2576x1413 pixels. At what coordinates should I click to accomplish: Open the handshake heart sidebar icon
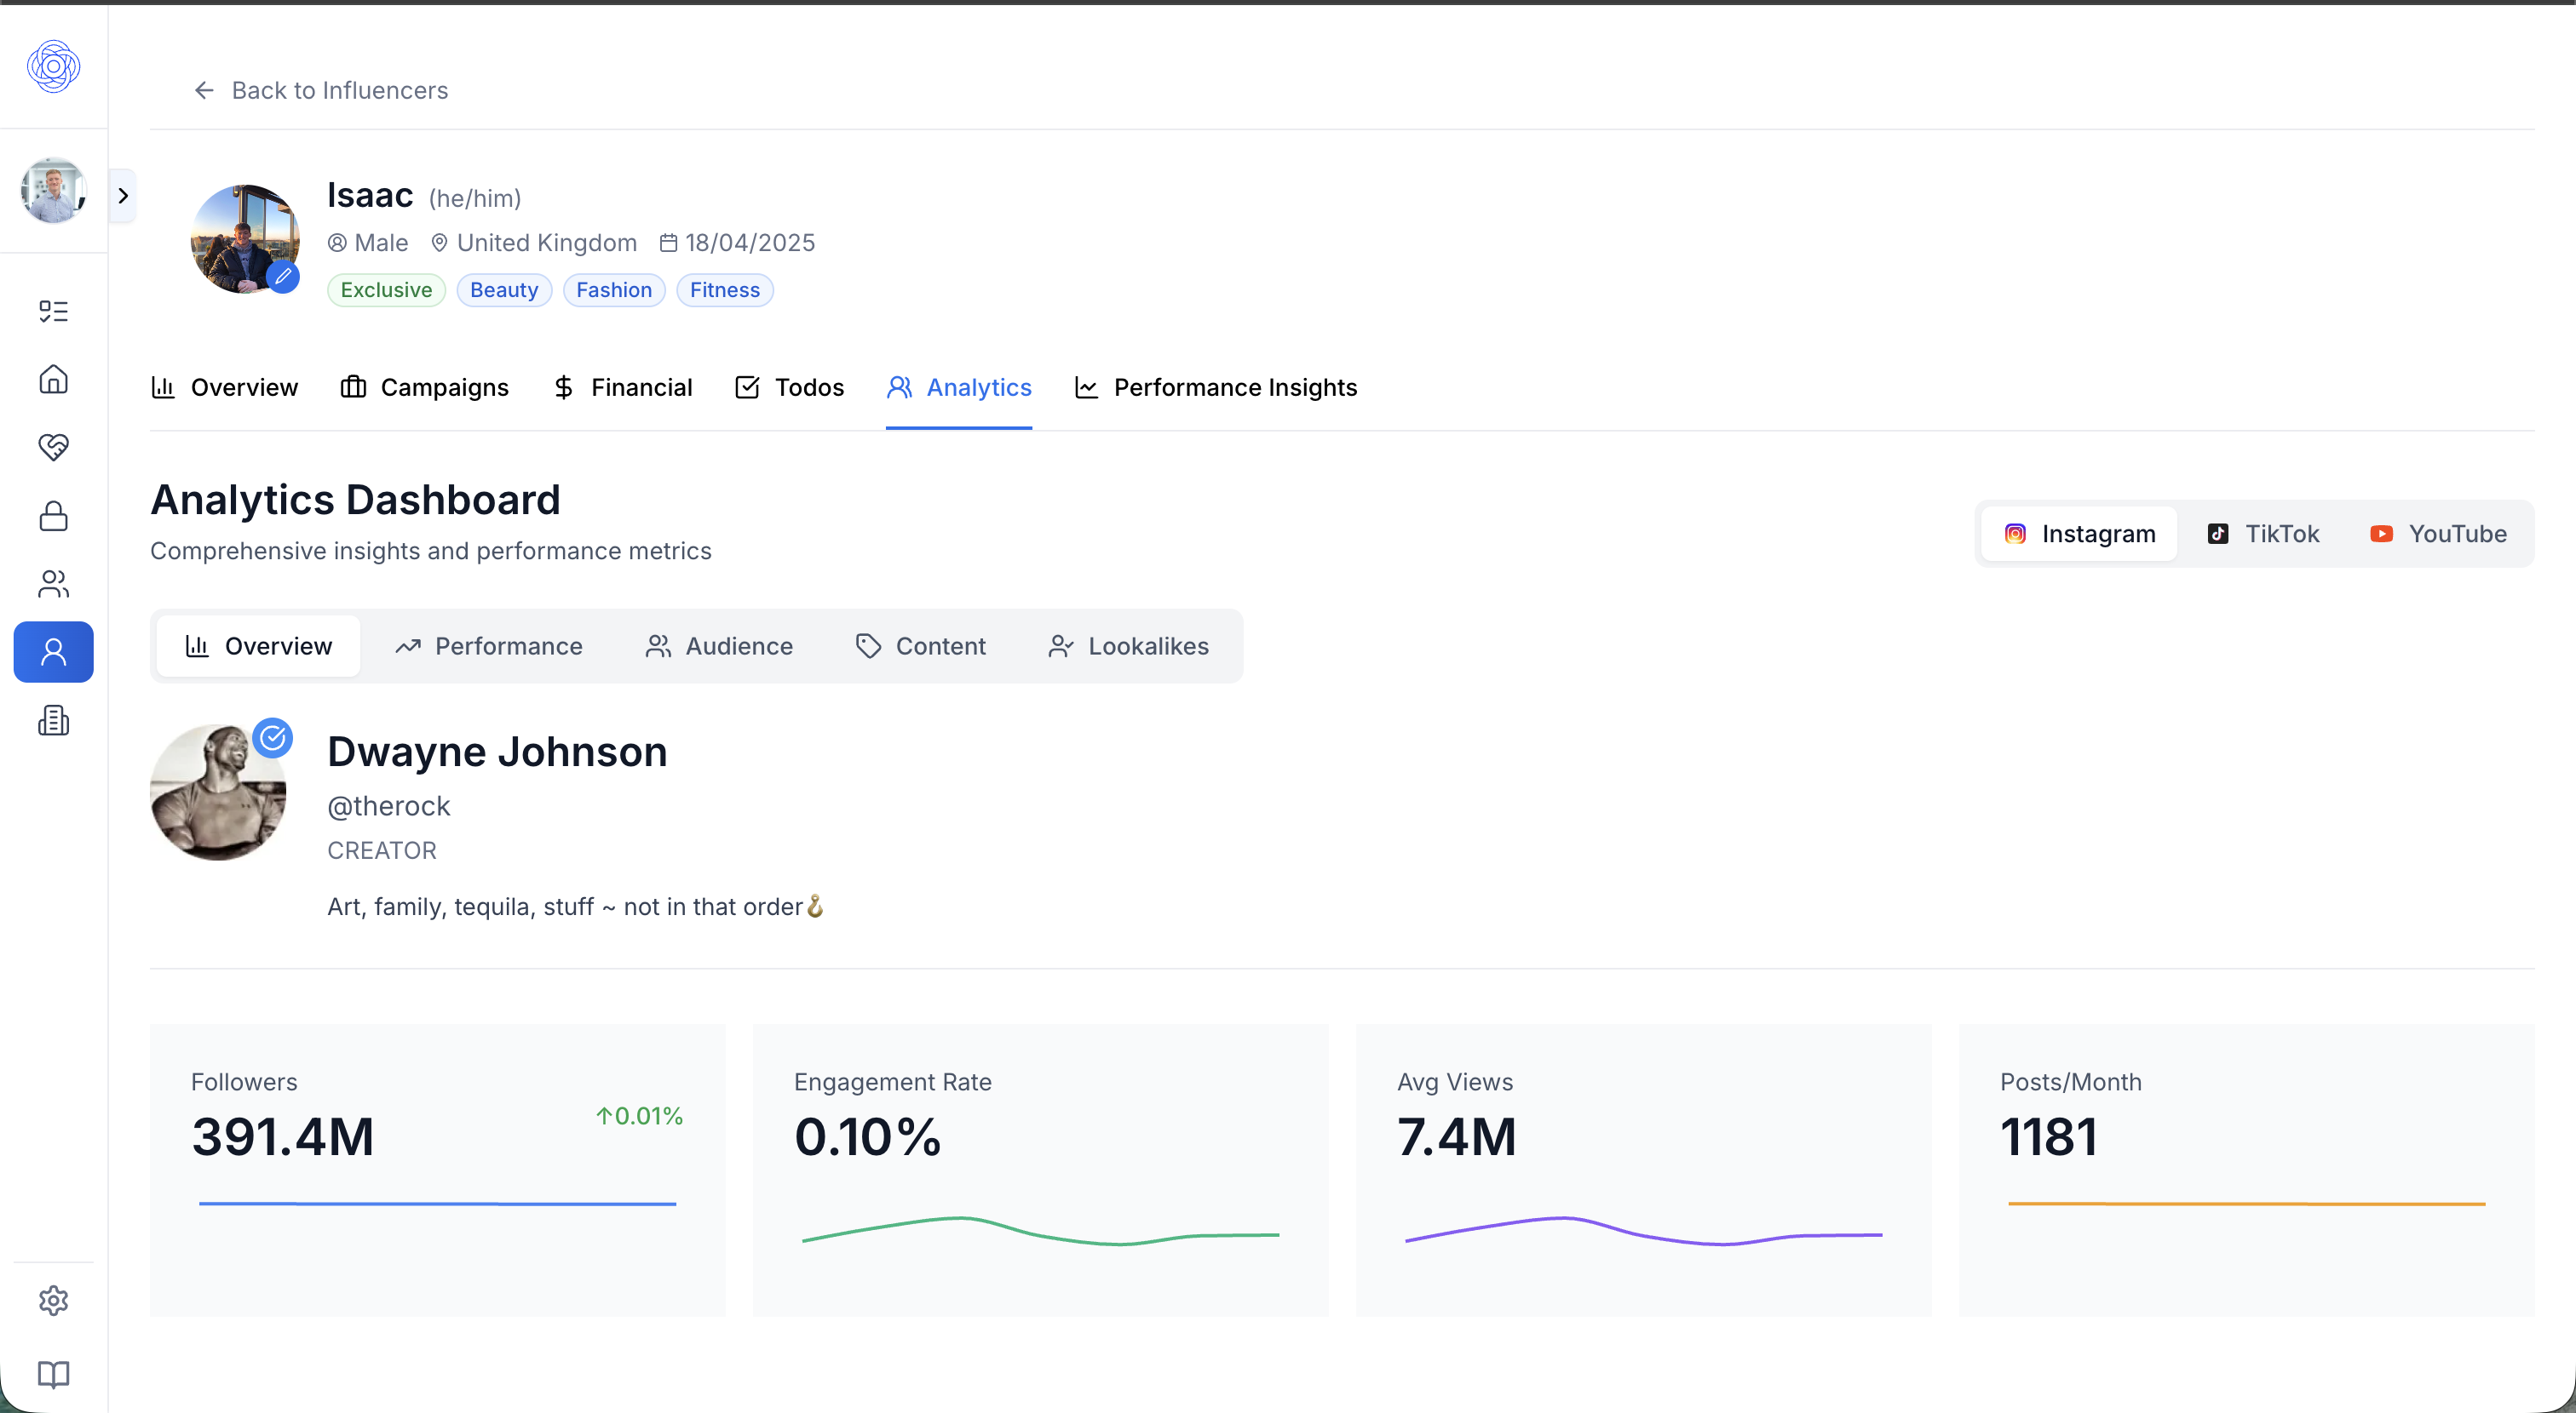[53, 447]
